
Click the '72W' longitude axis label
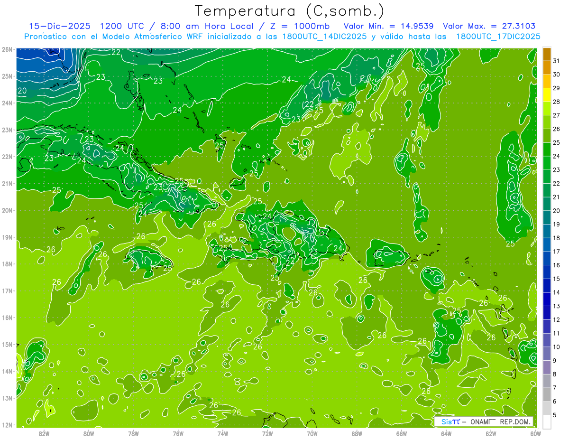267,433
